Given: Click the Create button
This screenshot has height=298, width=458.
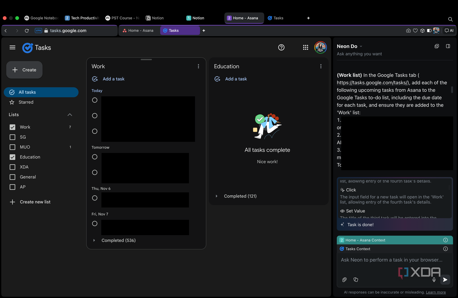Looking at the screenshot, I should coord(24,70).
